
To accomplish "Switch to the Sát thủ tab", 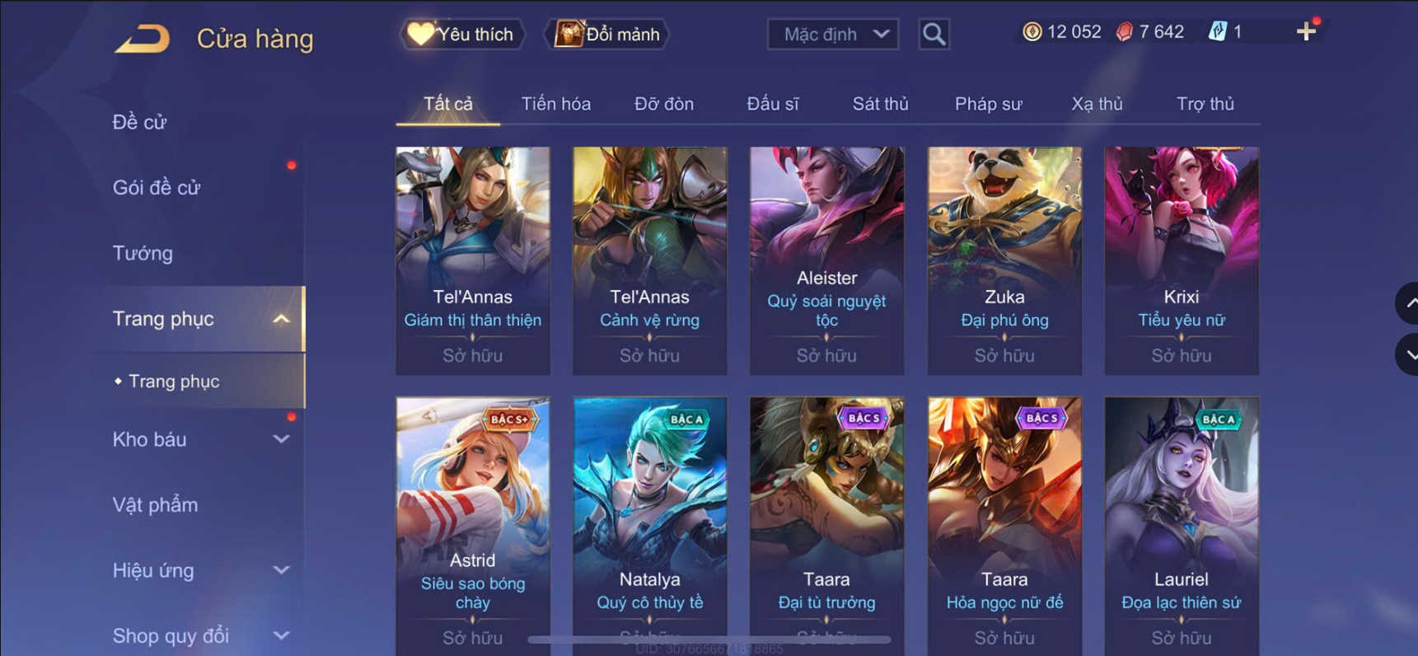I will coord(880,104).
